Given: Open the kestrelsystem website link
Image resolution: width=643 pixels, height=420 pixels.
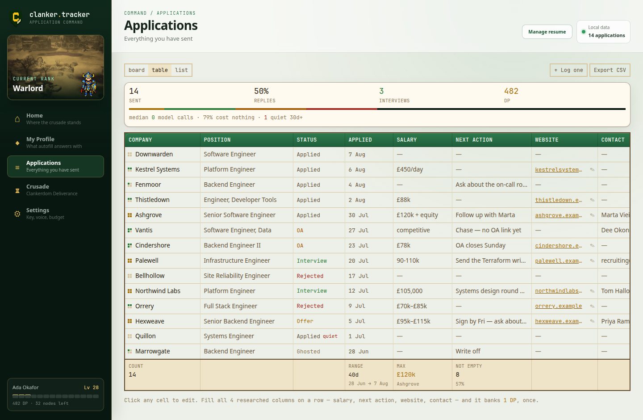Looking at the screenshot, I should click(x=559, y=170).
